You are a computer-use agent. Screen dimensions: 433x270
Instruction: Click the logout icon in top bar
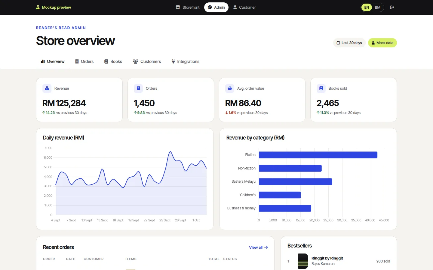(392, 7)
